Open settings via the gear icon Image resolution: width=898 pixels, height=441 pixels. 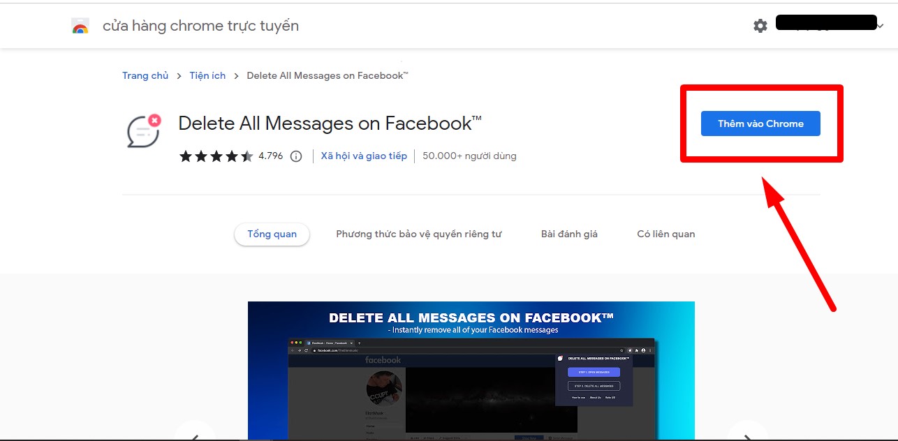coord(760,26)
